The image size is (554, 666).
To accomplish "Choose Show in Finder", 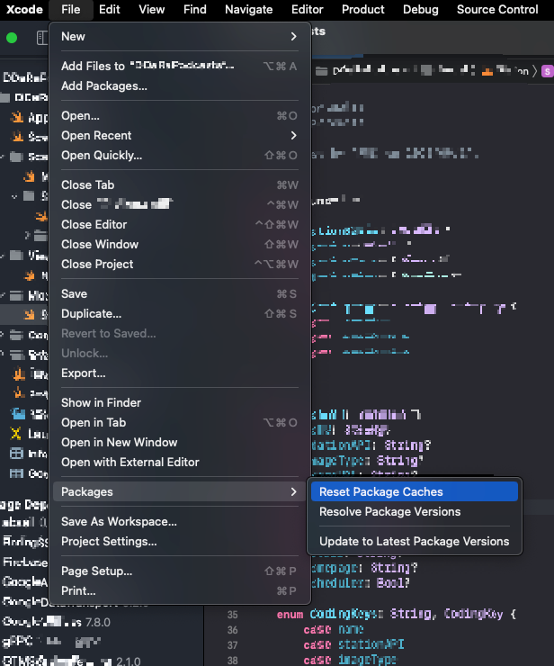I will point(180,402).
